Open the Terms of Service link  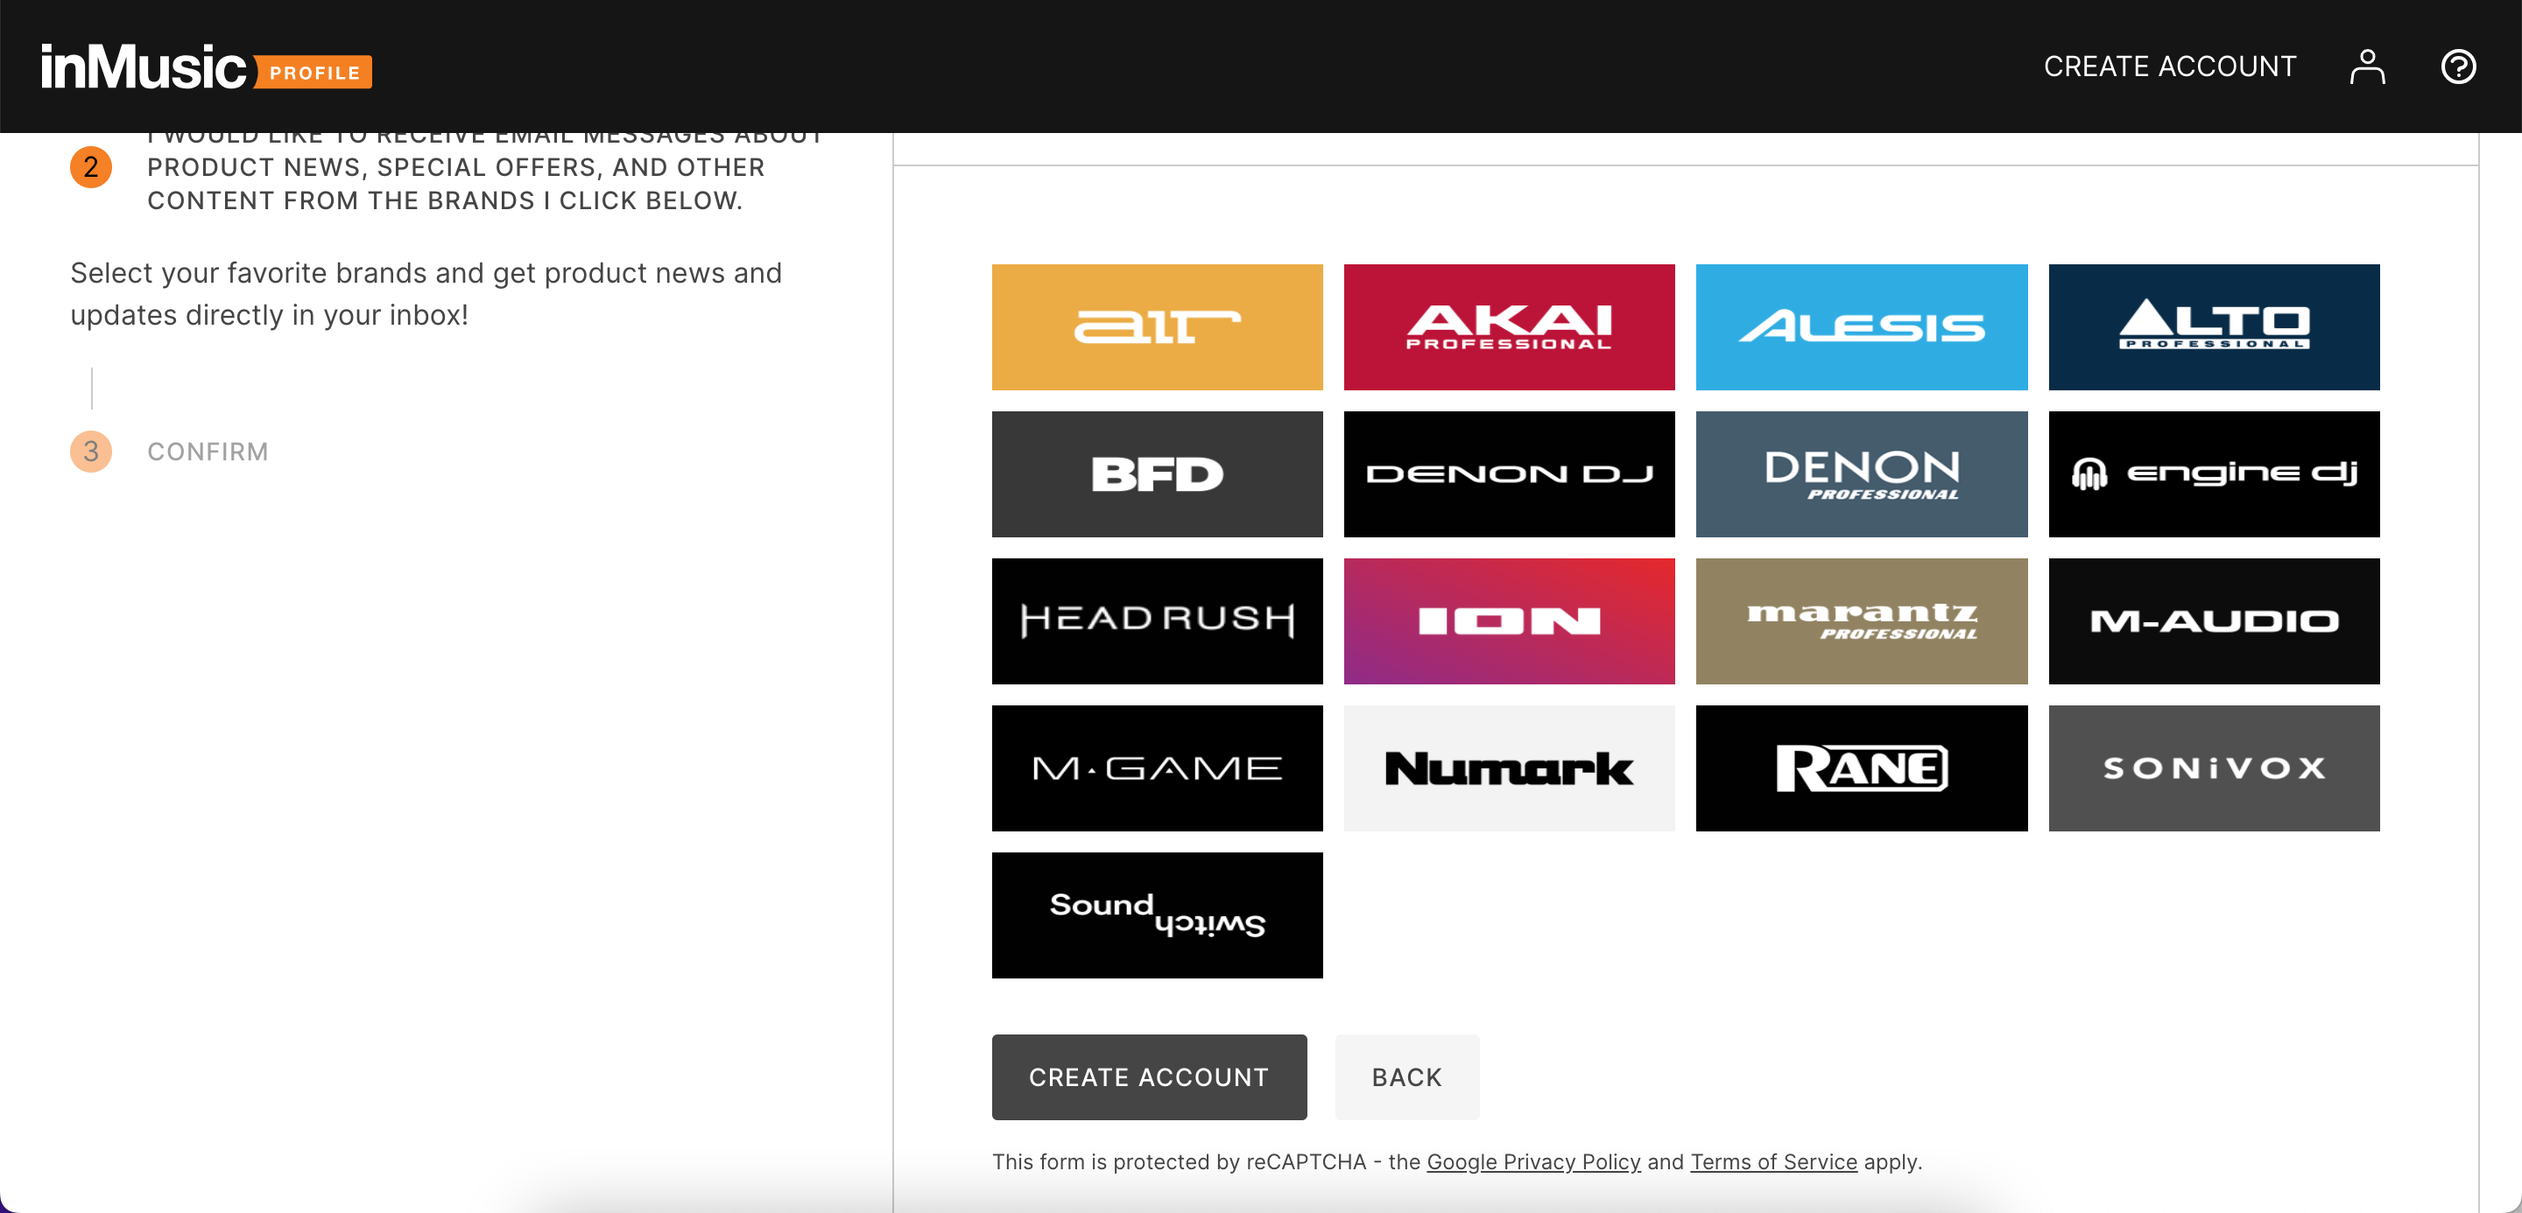click(1773, 1161)
